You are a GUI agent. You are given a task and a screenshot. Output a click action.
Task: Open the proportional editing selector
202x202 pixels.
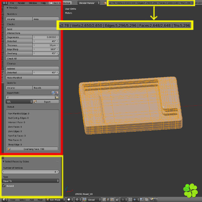[124, 199]
